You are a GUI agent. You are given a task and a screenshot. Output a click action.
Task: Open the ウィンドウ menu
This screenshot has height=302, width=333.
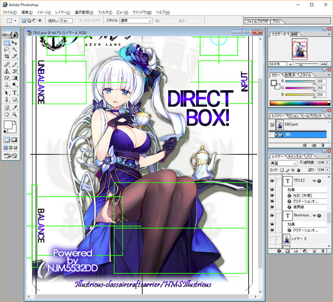[142, 12]
